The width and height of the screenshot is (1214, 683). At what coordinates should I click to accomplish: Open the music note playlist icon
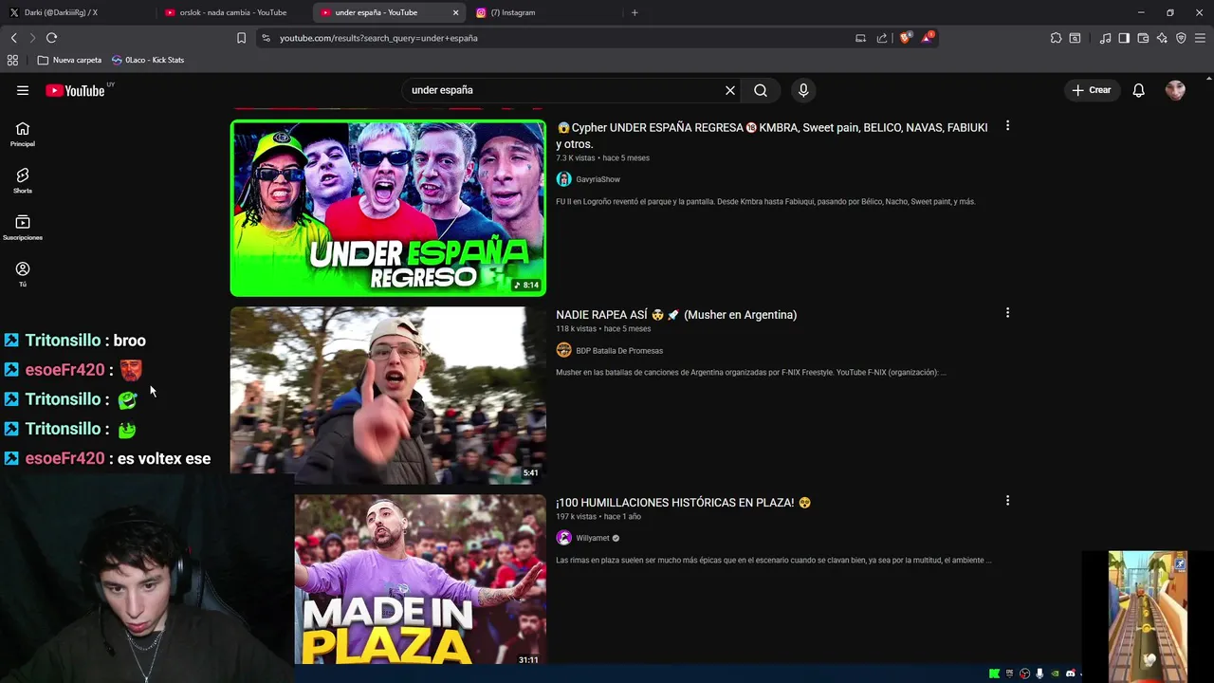pos(1105,38)
